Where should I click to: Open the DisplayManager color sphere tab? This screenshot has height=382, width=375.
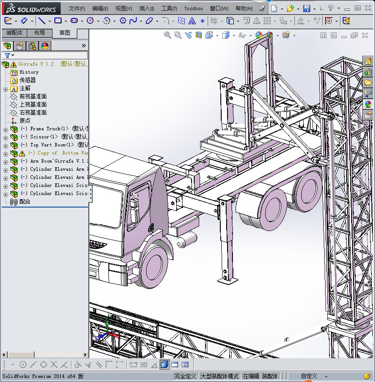tap(45, 45)
